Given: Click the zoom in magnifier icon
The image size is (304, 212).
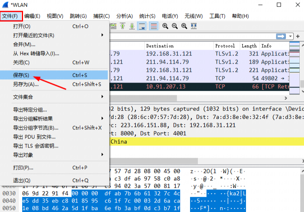Looking at the screenshot, I should coord(165,26).
